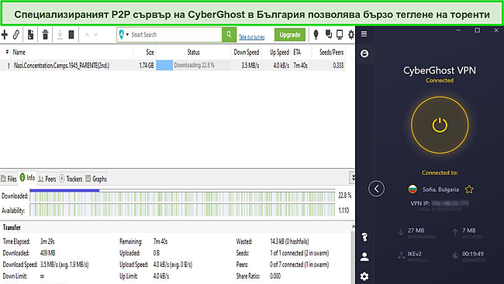Open CyberGhost account profile icon
The height and width of the screenshot is (284, 504).
364,257
